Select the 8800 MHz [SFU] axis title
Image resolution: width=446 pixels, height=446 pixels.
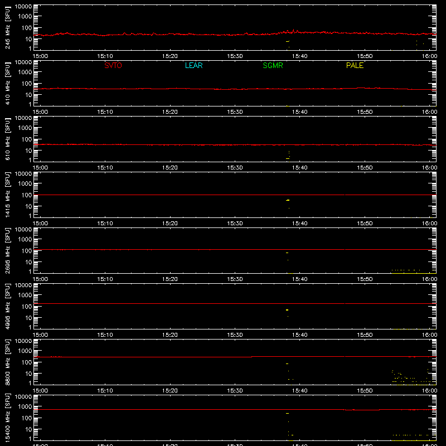[8, 362]
